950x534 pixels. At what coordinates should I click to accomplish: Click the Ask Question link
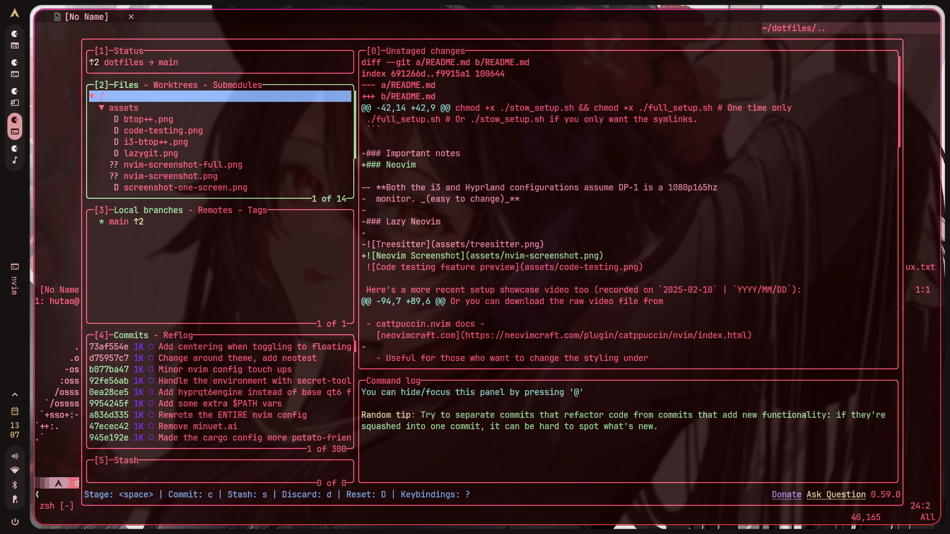coord(836,494)
